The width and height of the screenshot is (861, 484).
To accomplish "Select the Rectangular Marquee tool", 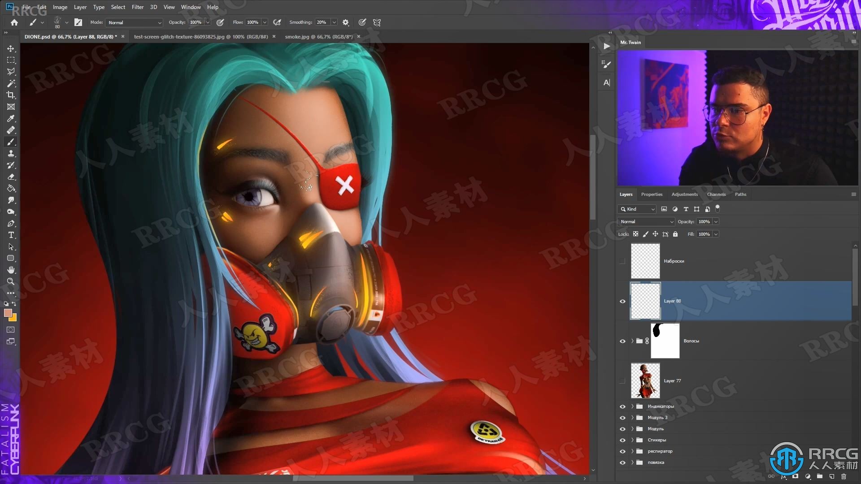I will pos(11,60).
